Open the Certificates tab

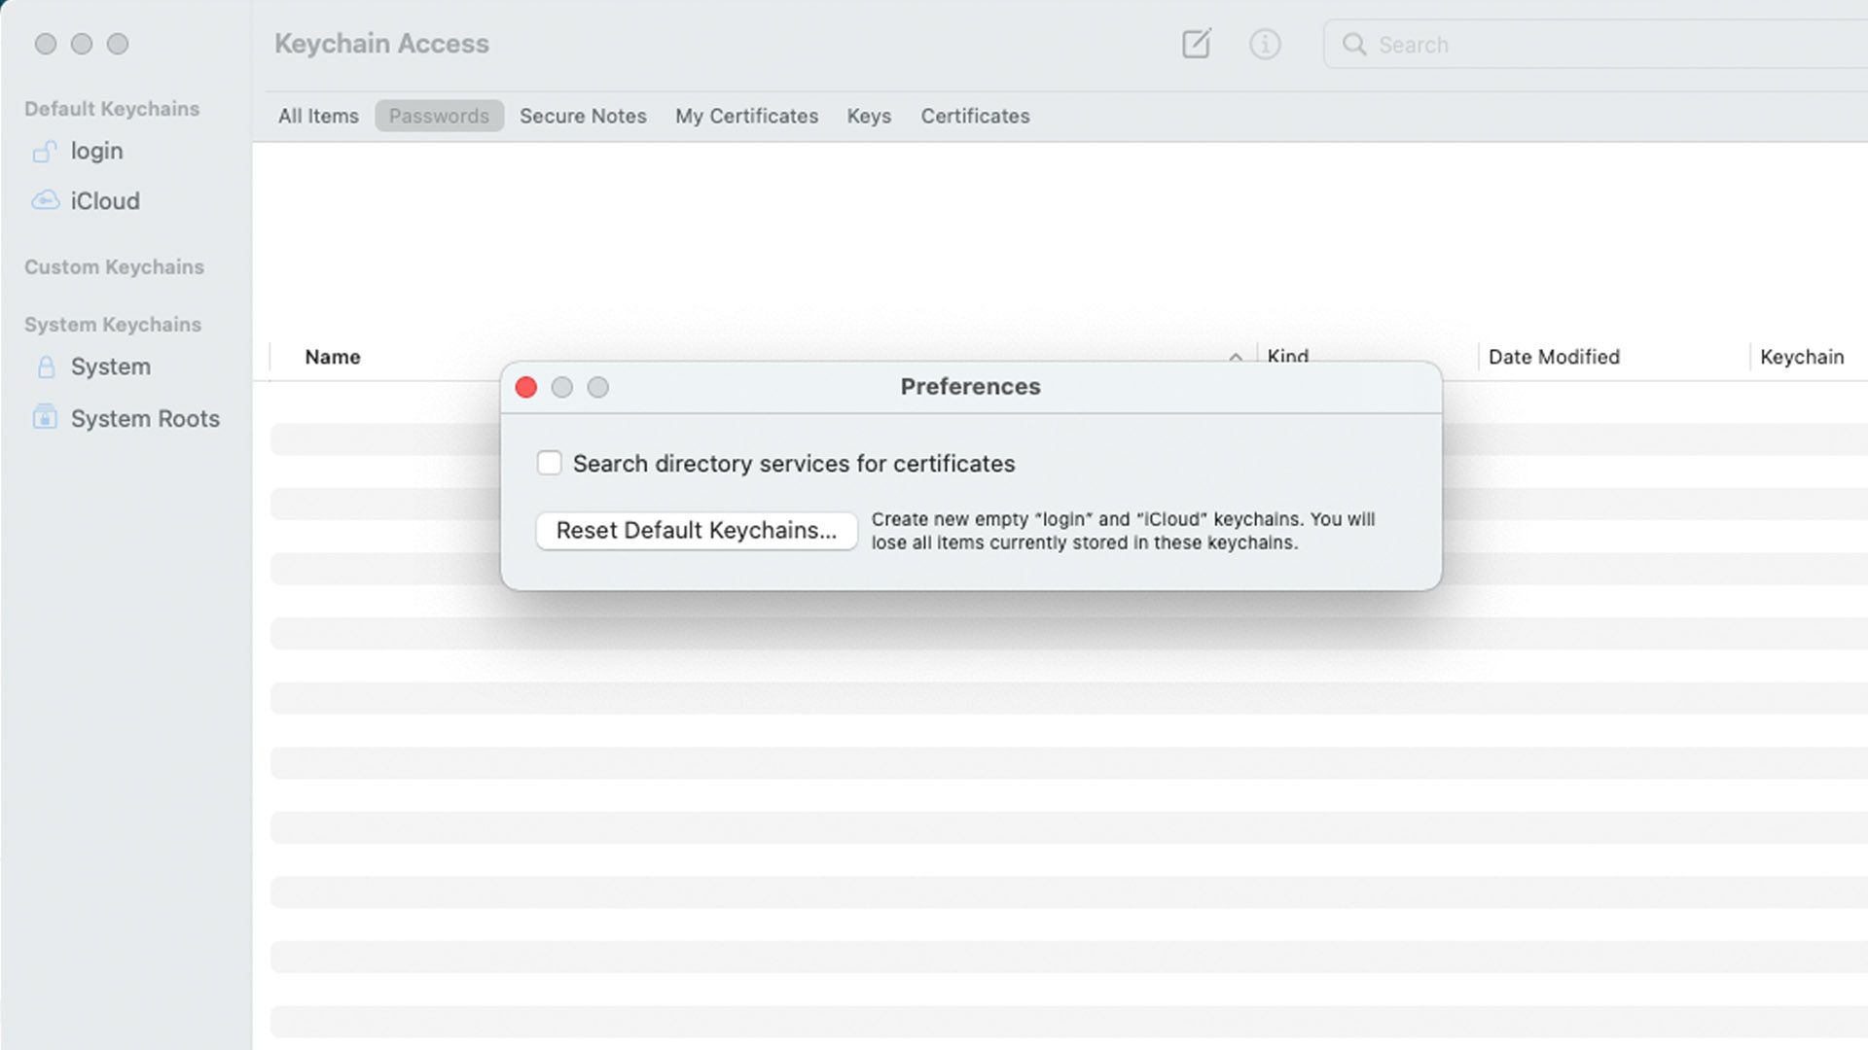point(975,117)
